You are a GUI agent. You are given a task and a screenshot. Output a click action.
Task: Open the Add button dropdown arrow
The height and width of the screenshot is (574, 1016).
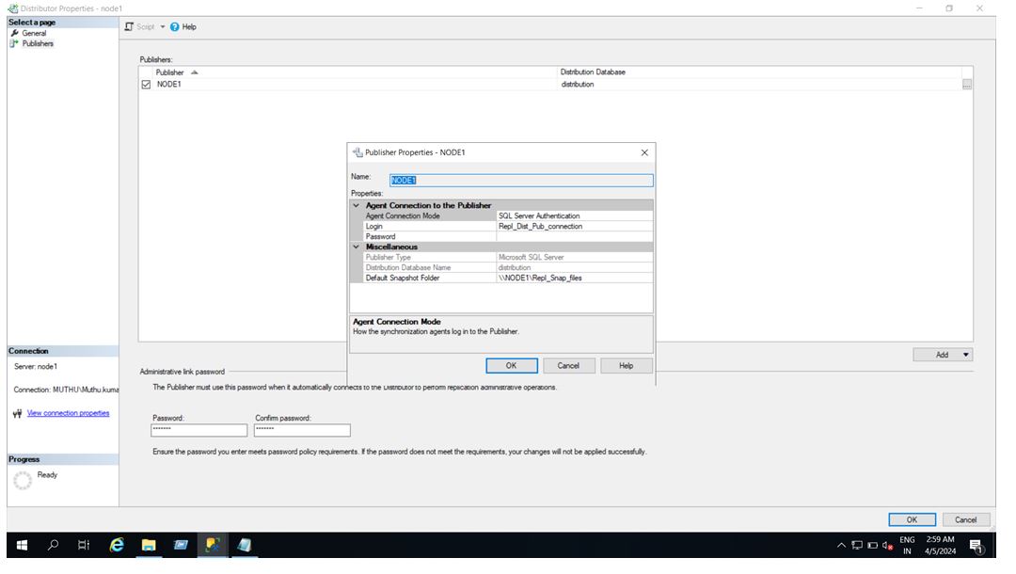click(966, 355)
